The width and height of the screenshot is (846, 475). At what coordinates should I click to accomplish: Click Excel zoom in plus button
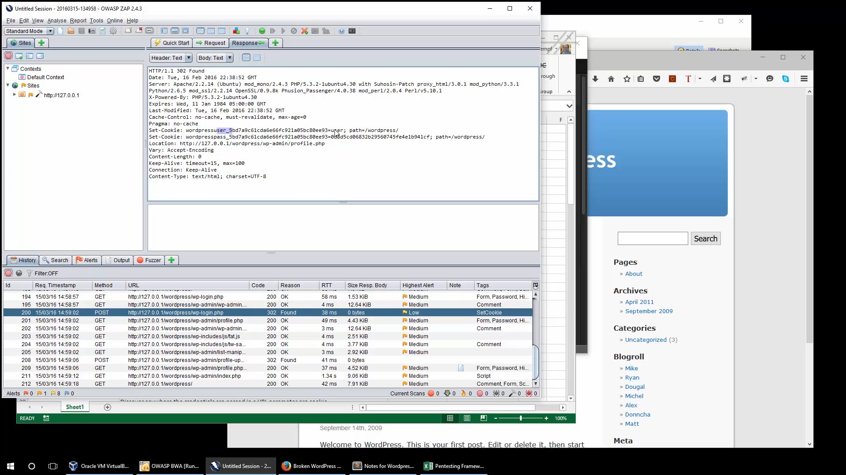(546, 418)
